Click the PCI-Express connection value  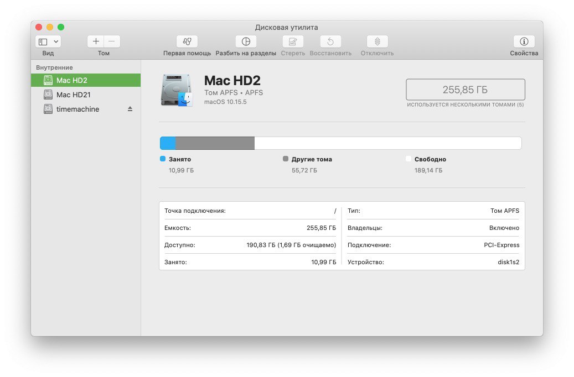(x=501, y=245)
